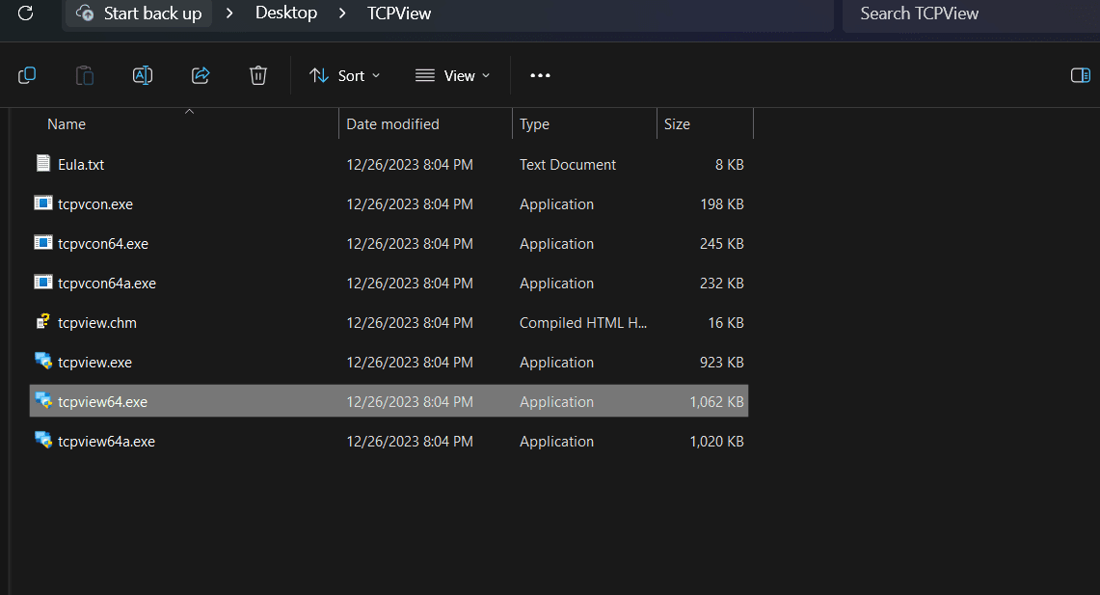Select tcpview.exe file name

pyautogui.click(x=94, y=363)
